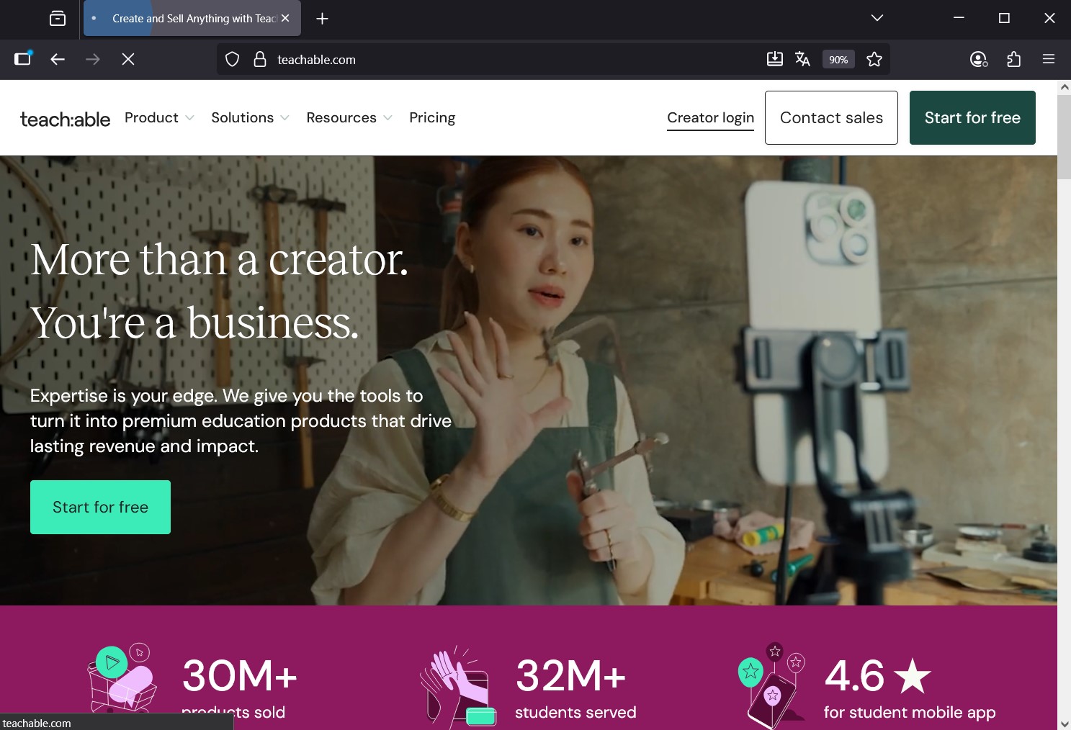The width and height of the screenshot is (1071, 730).
Task: Click the tracking protection shield icon
Action: click(232, 59)
